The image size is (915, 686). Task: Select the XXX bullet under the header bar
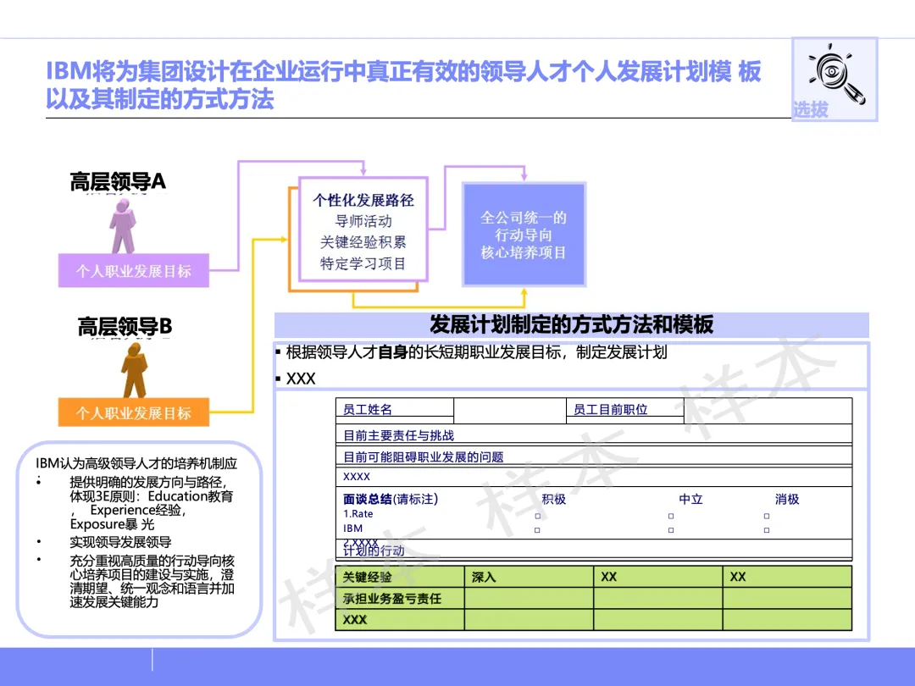(296, 379)
